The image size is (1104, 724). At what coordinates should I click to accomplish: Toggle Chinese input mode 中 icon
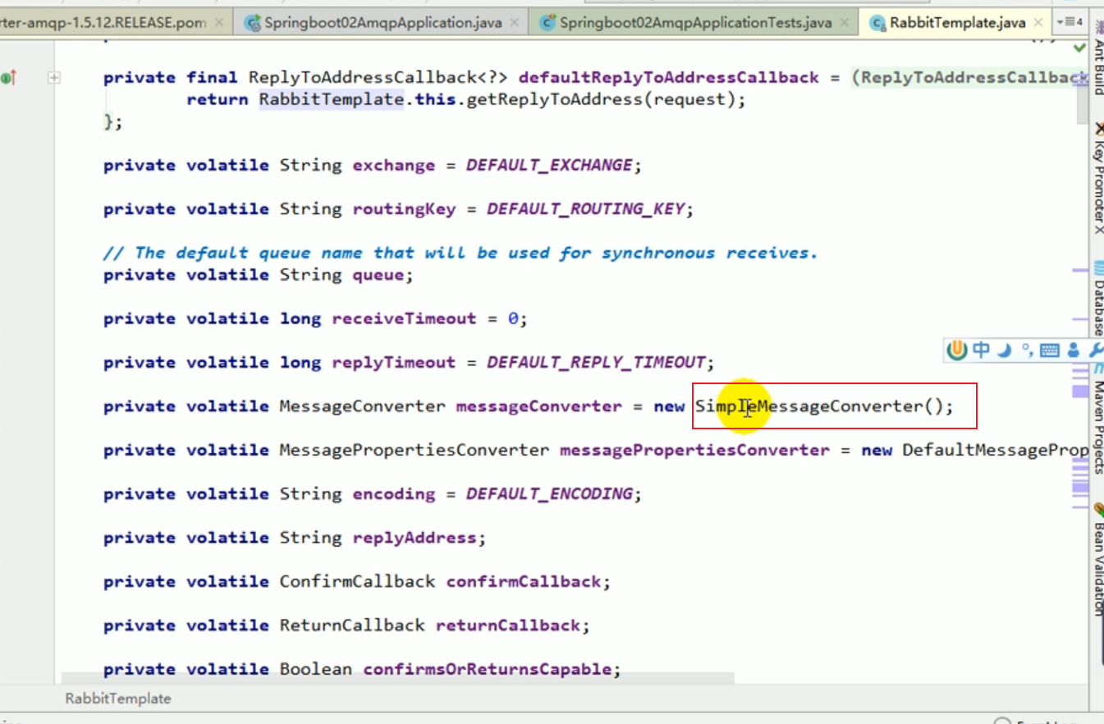pyautogui.click(x=981, y=351)
